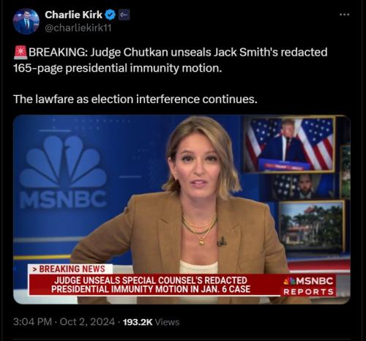366x341 pixels.
Task: Open the 3:04 PM timestamp link
Action: 32,322
